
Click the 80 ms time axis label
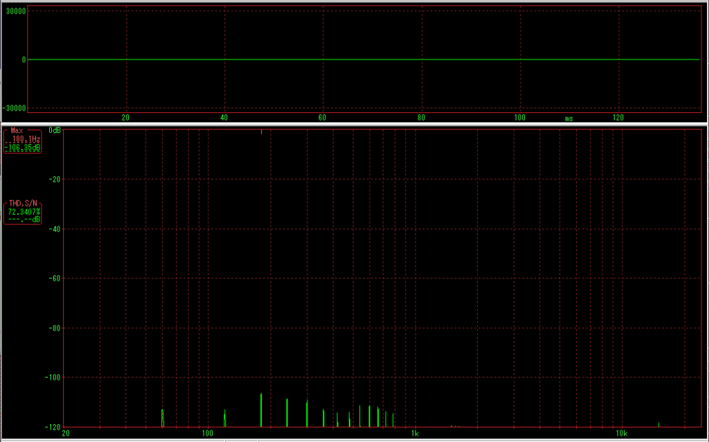tap(421, 118)
